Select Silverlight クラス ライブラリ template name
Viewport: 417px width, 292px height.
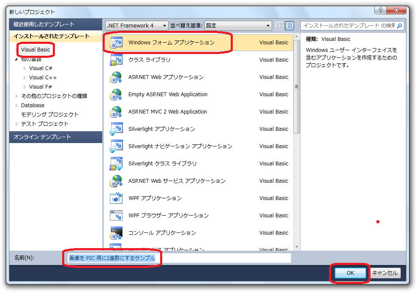[163, 164]
